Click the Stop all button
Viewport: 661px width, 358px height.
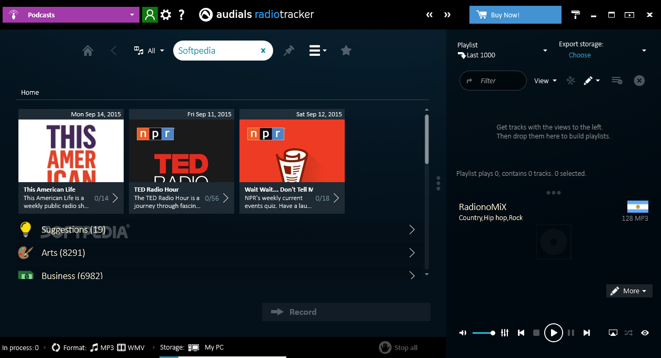pos(398,347)
